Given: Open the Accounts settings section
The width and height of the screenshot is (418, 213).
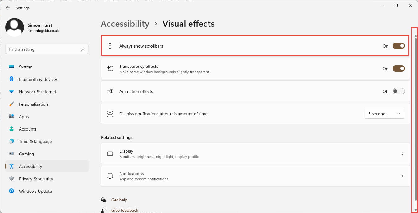Looking at the screenshot, I should point(28,129).
